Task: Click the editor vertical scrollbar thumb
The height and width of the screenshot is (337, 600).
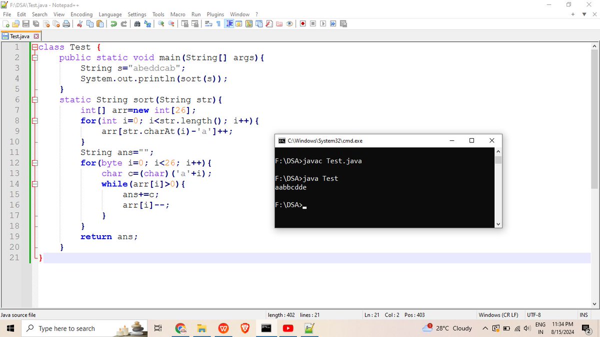Action: (594, 120)
